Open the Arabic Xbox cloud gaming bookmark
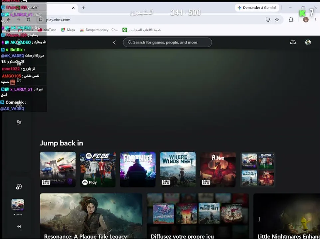The width and height of the screenshot is (320, 239). 142,30
